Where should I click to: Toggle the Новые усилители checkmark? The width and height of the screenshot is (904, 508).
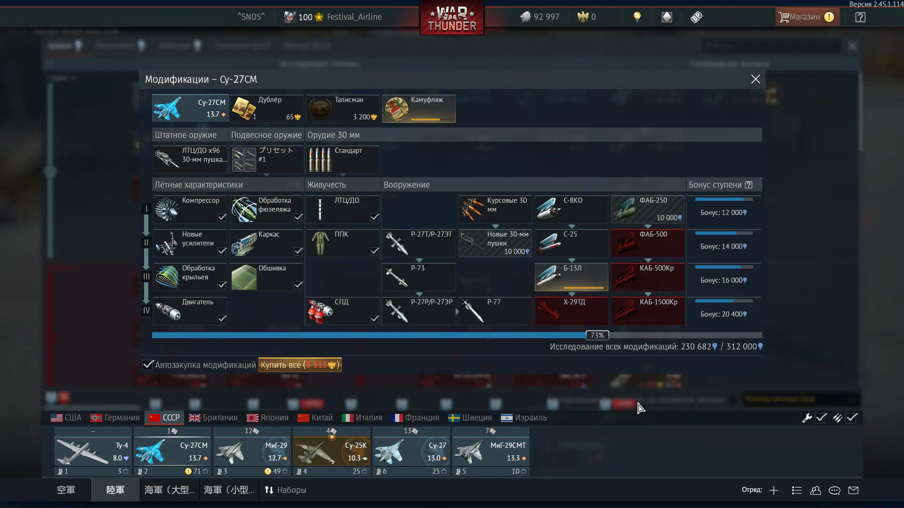tap(222, 251)
